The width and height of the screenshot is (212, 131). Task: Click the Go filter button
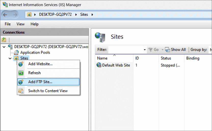(x=153, y=50)
